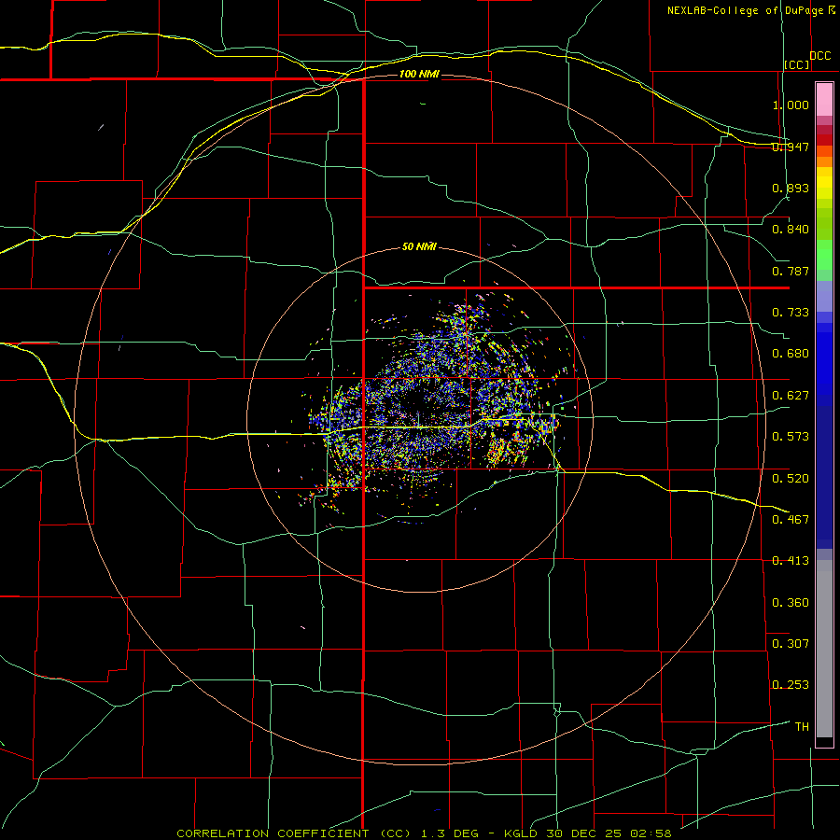This screenshot has width=840, height=840.
Task: Click the 0.733 scale value
Action: [x=791, y=313]
